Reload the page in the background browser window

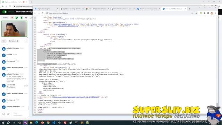tap(10, 6)
